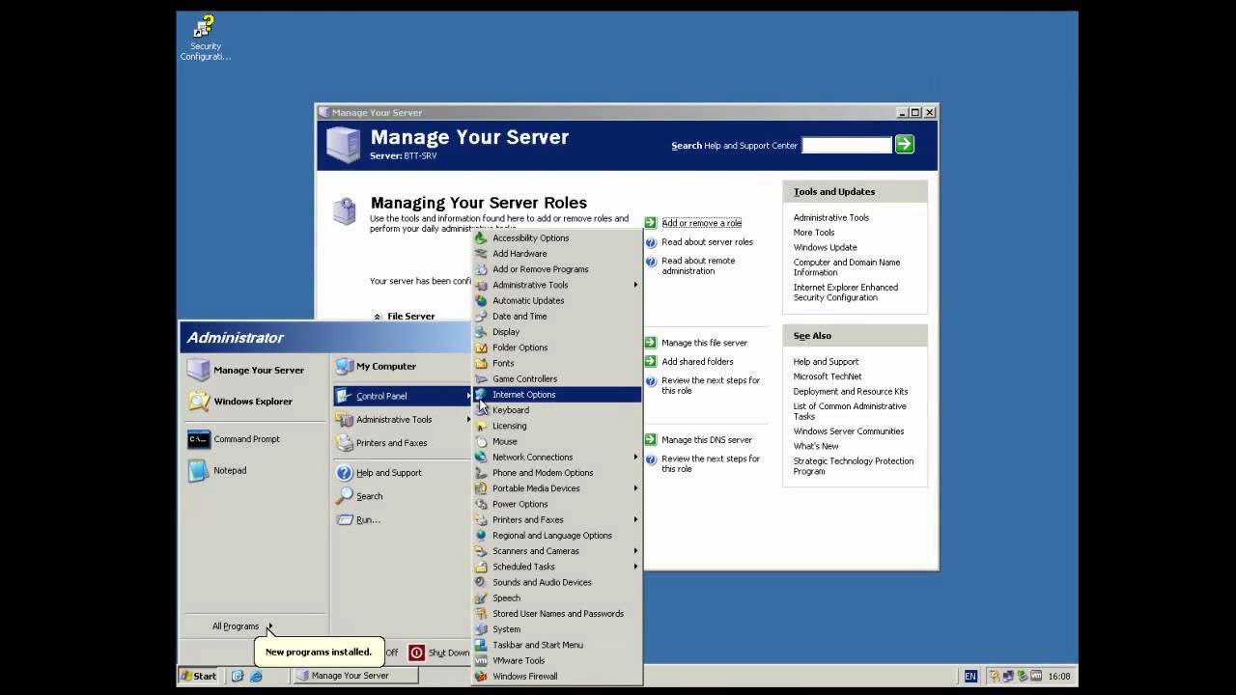Click Strategic Technology Protection Program link
This screenshot has height=695, width=1236.
(854, 466)
